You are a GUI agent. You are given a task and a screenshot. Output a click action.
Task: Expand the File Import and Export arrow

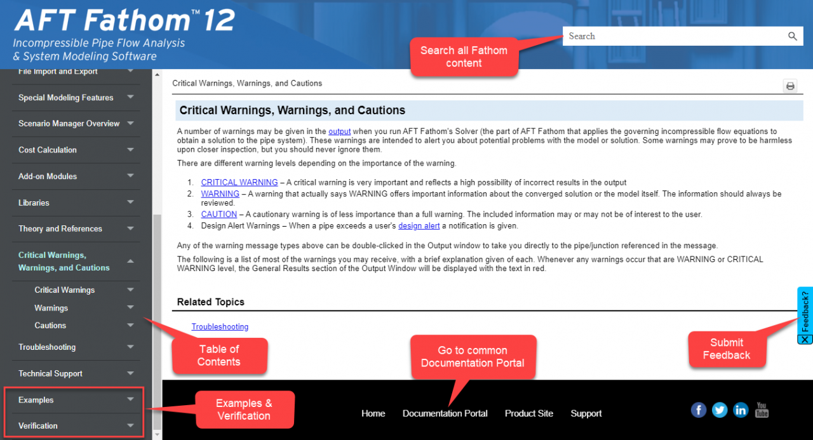pyautogui.click(x=130, y=71)
